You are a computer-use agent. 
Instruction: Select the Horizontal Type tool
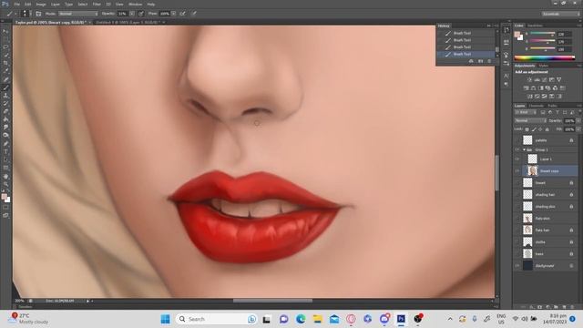(x=5, y=152)
